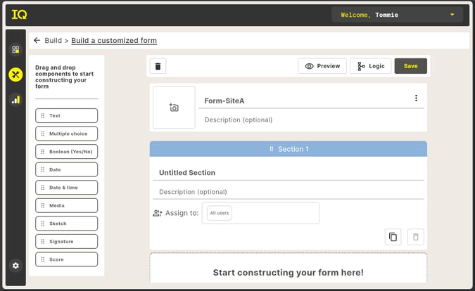The height and width of the screenshot is (291, 475).
Task: Open the dashboard grid icon in sidebar
Action: 15,50
